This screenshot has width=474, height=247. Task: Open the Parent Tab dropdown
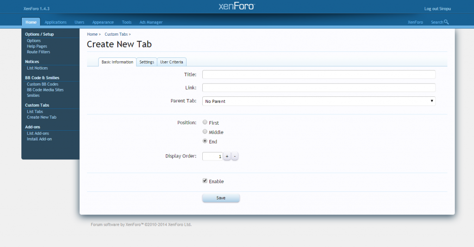(319, 101)
